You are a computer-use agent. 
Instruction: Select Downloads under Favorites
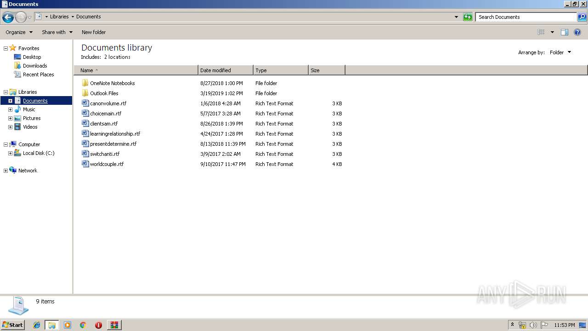point(35,66)
